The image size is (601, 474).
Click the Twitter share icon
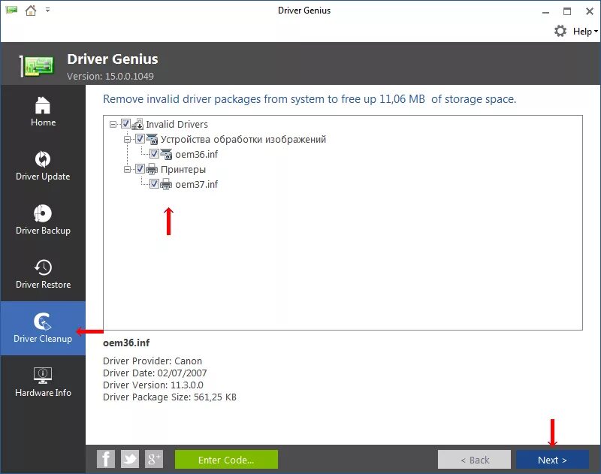click(130, 459)
